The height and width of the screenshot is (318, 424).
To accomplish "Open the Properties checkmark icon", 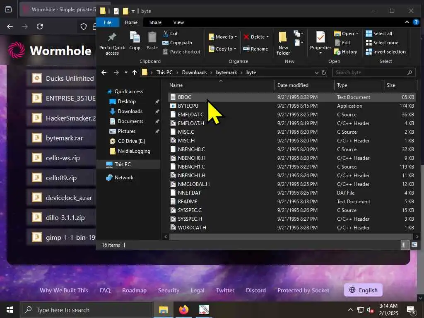I will click(320, 37).
